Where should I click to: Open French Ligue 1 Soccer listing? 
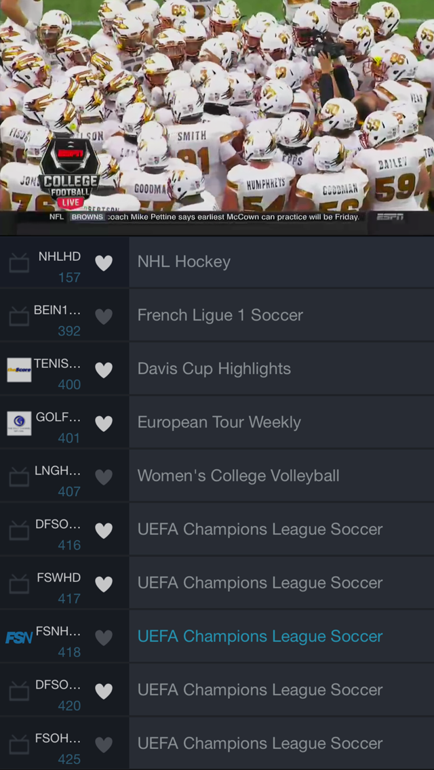[281, 316]
